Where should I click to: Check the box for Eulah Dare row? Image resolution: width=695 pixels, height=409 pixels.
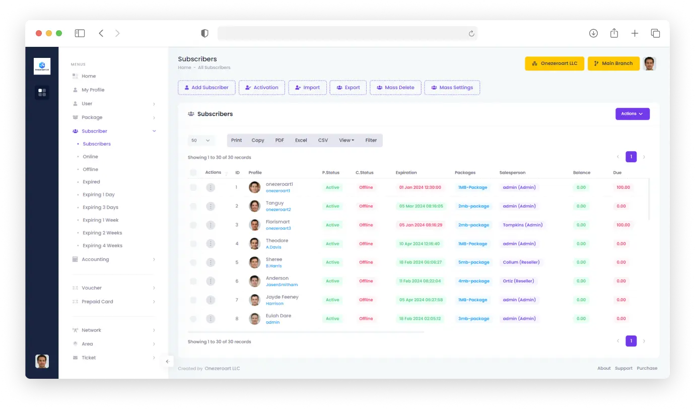coord(193,319)
